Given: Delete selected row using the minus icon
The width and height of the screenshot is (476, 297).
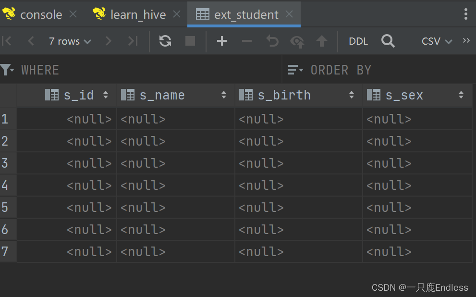Looking at the screenshot, I should [x=247, y=41].
